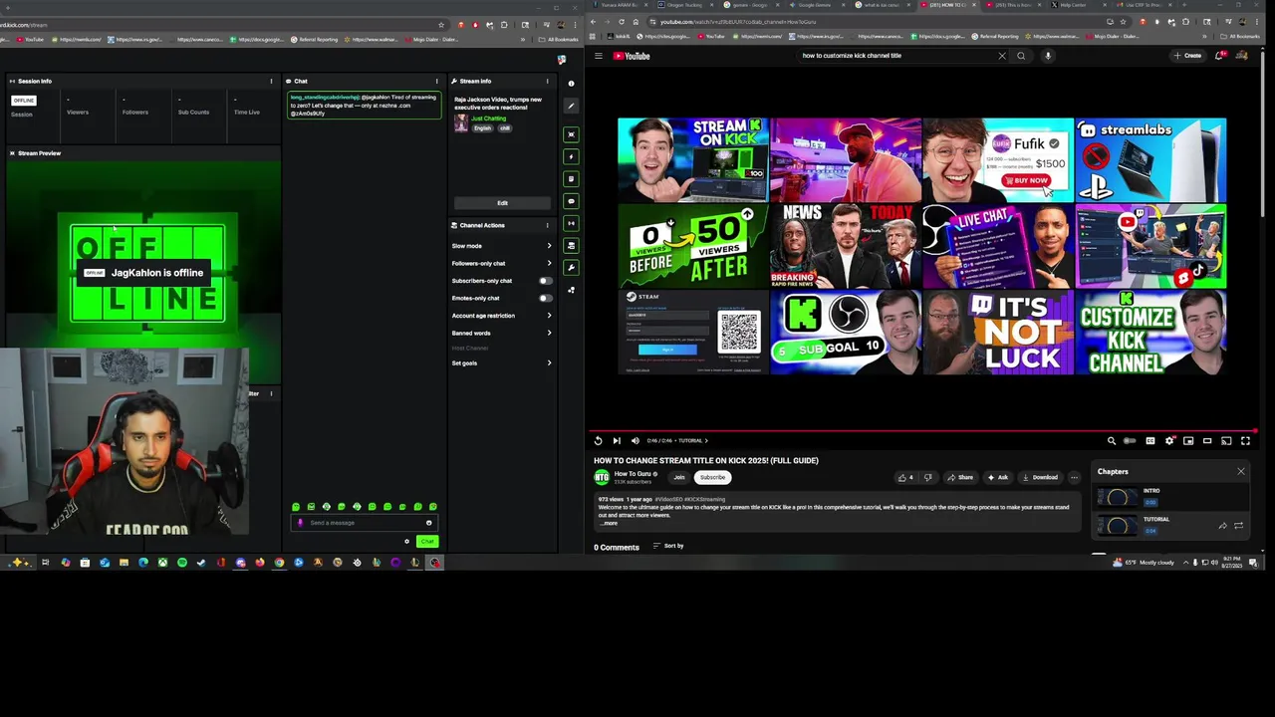The height and width of the screenshot is (717, 1275).
Task: Open YouTube notifications bell
Action: click(1219, 56)
